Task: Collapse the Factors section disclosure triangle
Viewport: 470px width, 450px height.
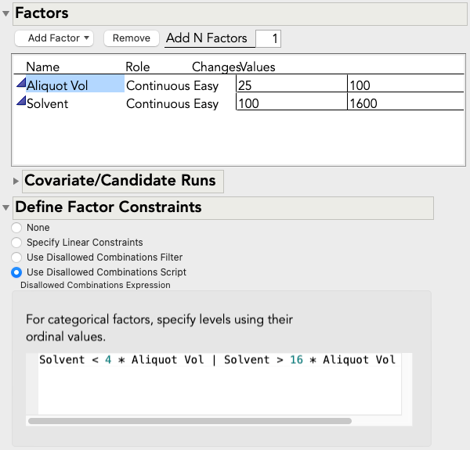Action: [6, 13]
